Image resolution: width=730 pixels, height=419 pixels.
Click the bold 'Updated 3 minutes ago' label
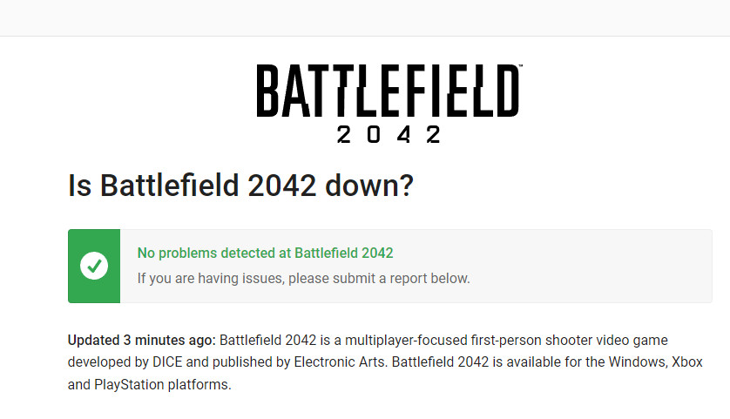click(141, 340)
